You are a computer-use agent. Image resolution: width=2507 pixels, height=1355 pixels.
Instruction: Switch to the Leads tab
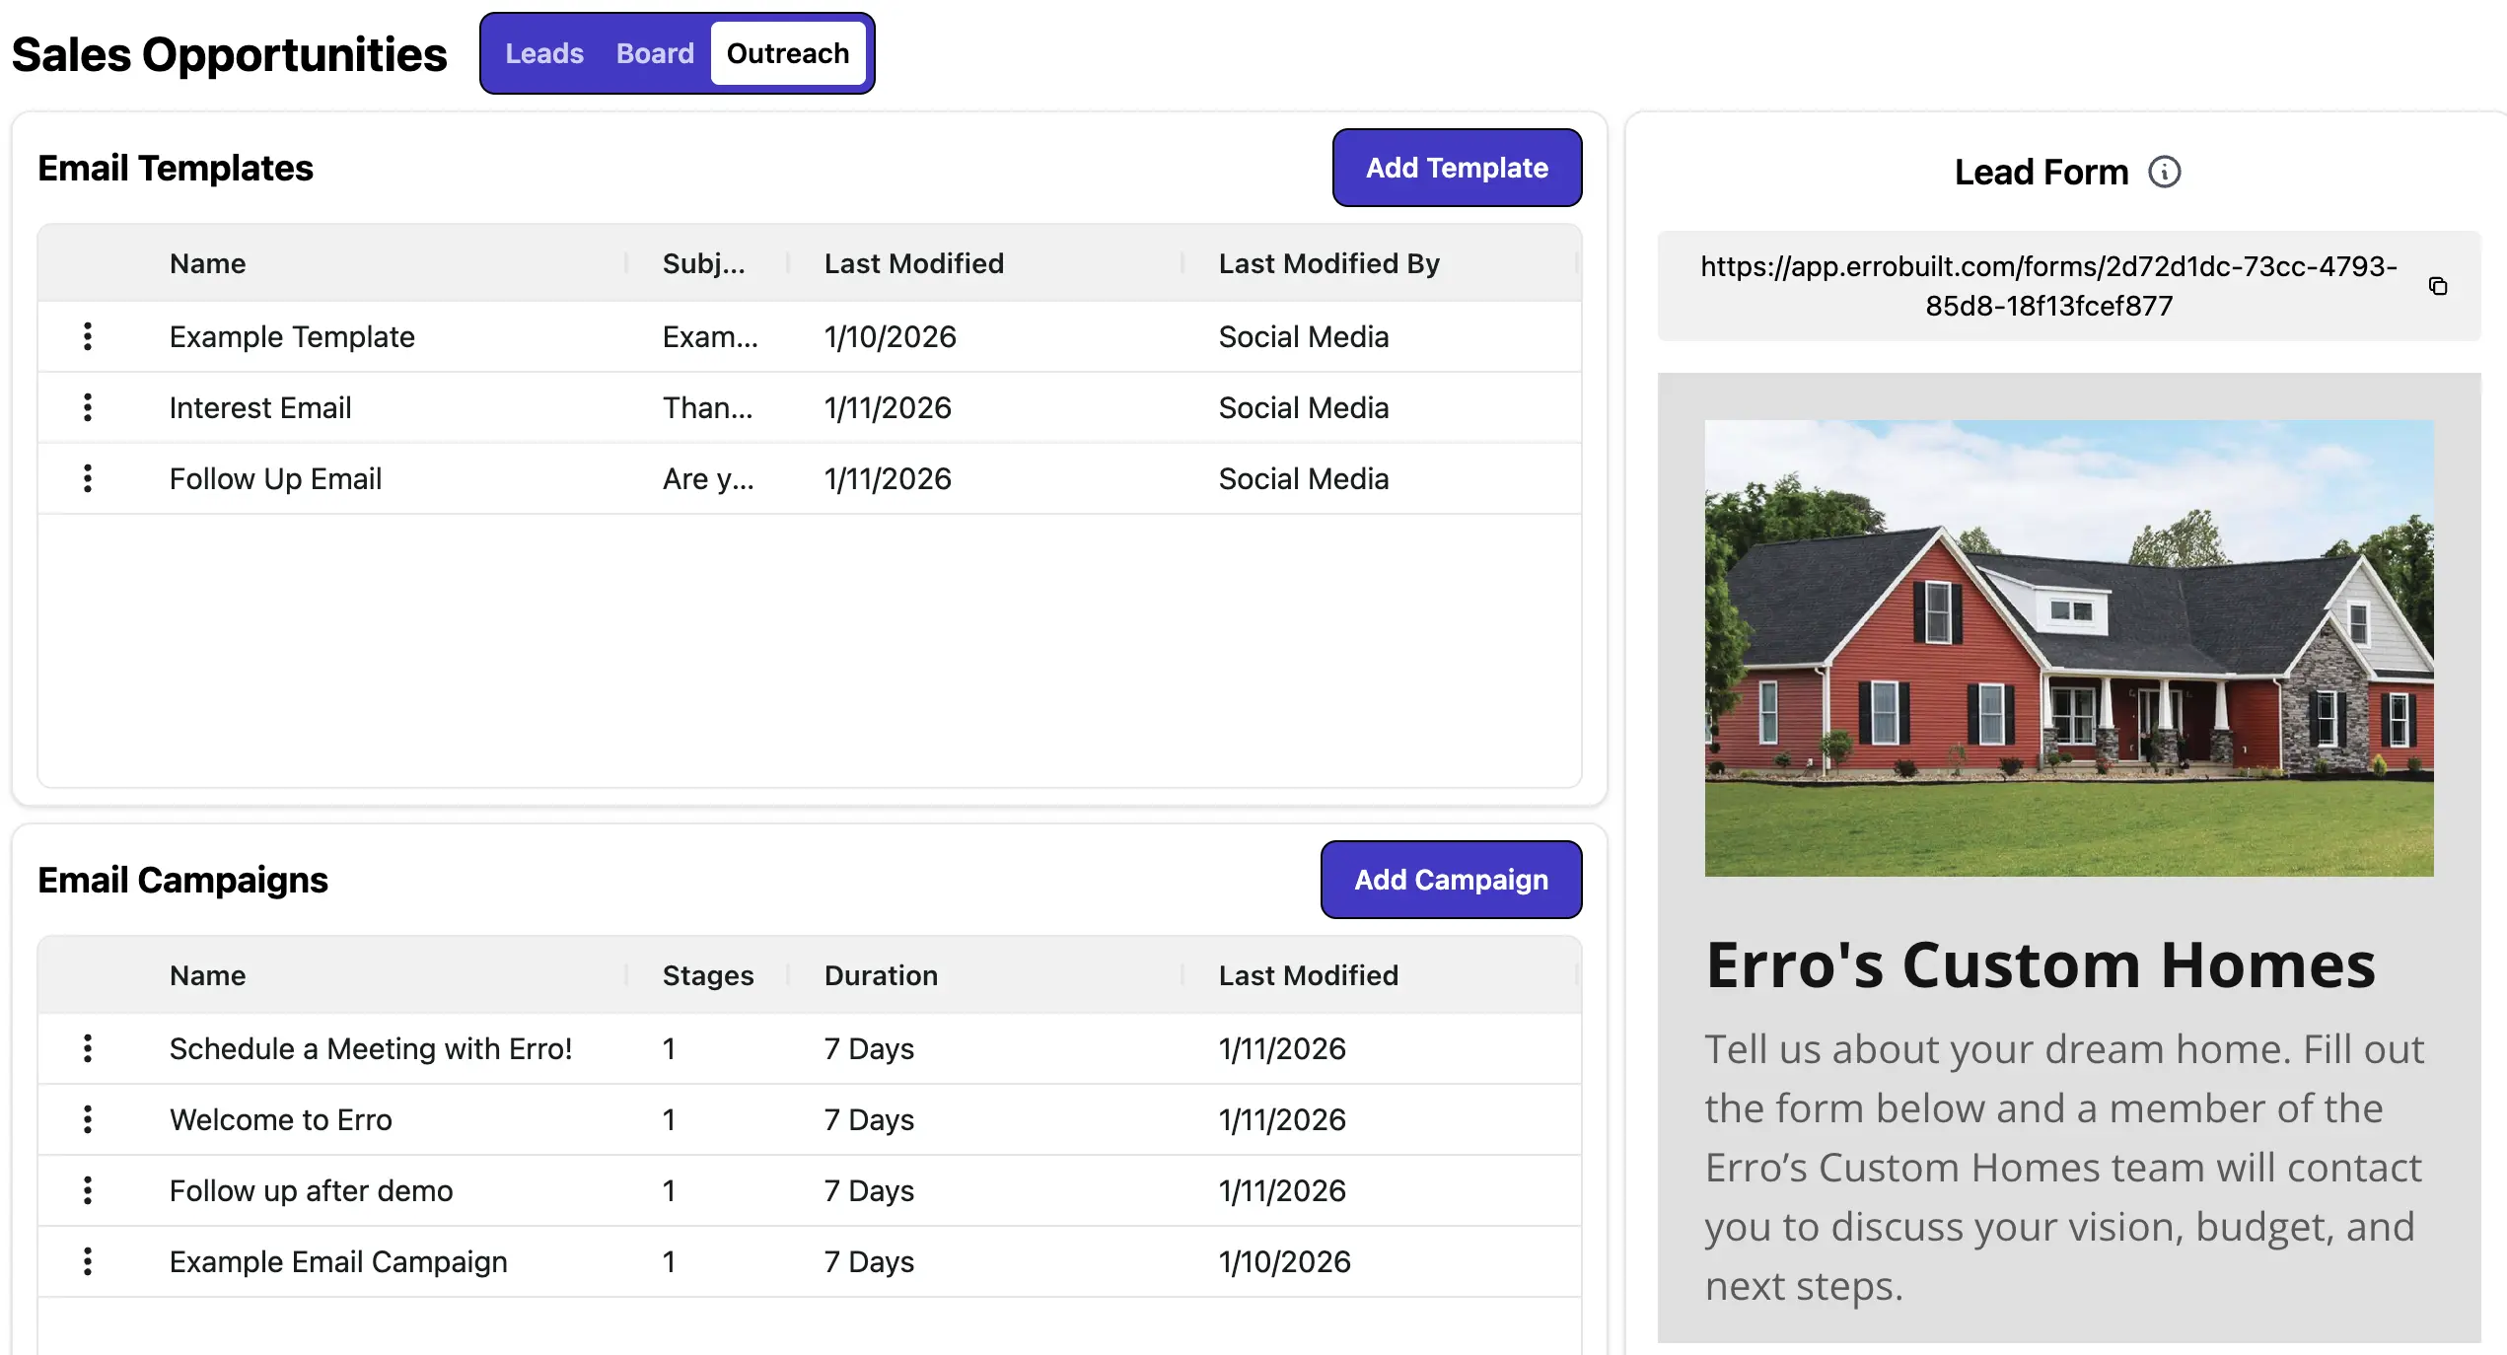tap(544, 53)
